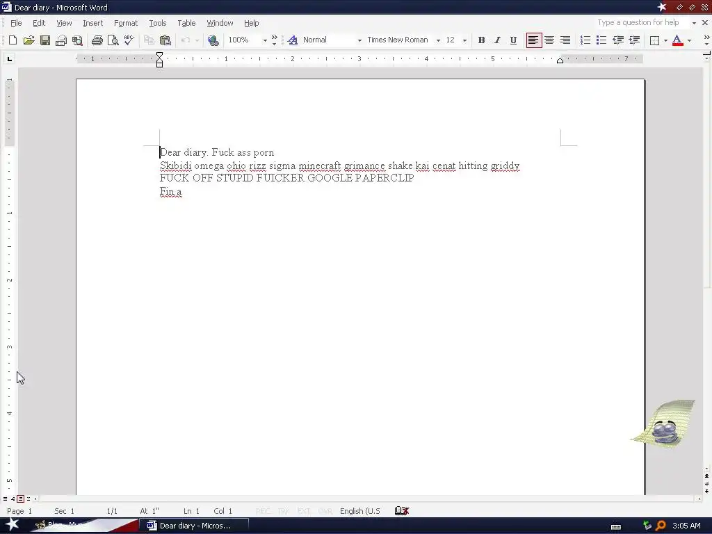Click the 3:05 AM clock
This screenshot has height=534, width=712.
686,526
